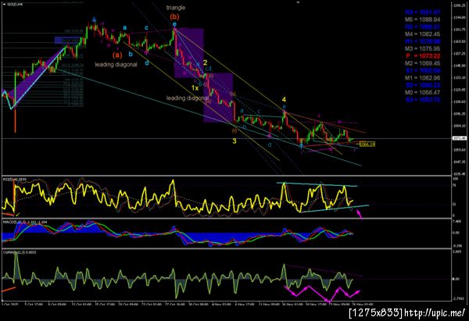Click the M1 = 1062.96 pivot level

pos(422,77)
